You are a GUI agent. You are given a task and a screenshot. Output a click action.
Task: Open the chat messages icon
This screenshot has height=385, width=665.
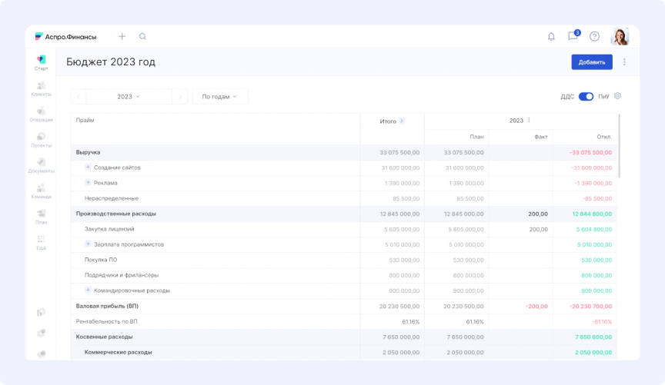pyautogui.click(x=573, y=36)
